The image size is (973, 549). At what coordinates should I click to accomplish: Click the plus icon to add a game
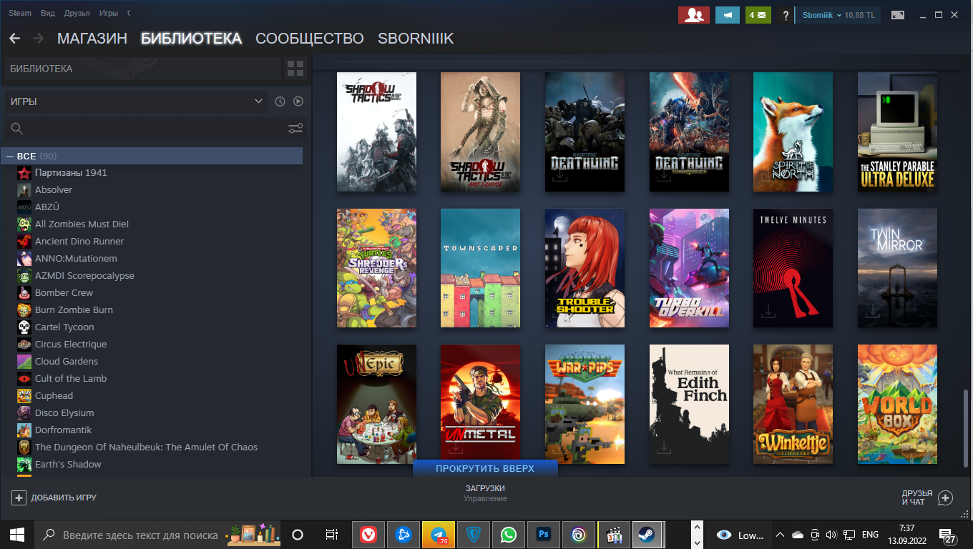tap(19, 498)
